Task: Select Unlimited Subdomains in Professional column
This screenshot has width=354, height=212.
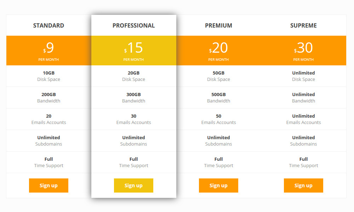Action: tap(133, 141)
